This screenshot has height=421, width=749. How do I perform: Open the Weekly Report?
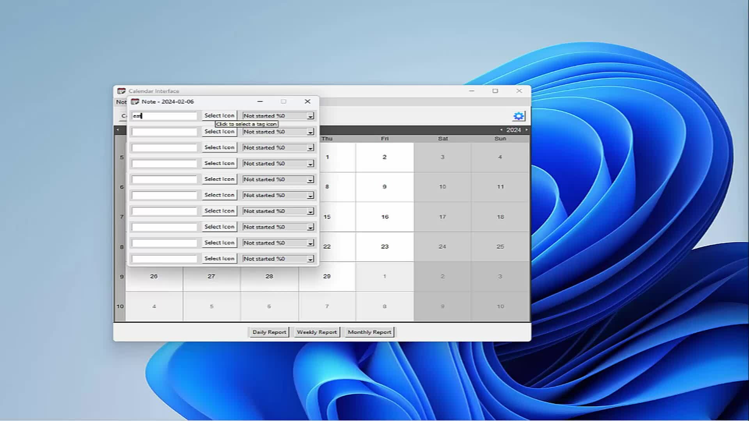coord(317,332)
